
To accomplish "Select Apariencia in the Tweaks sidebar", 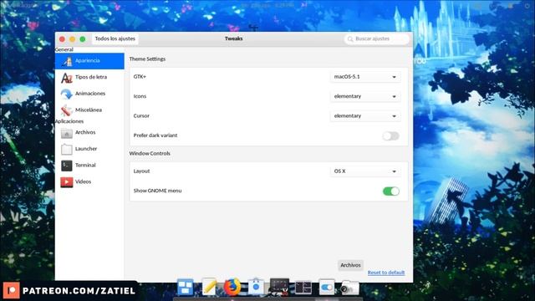I will 89,61.
